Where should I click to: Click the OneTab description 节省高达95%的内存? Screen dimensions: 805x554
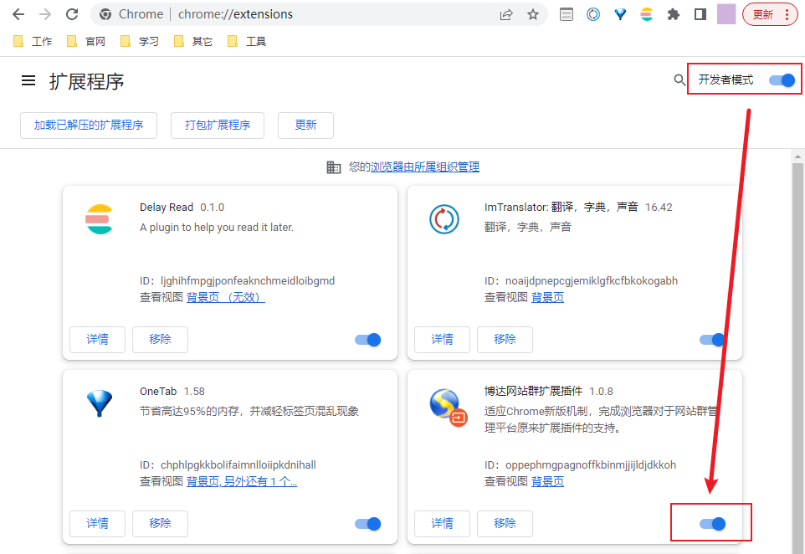pos(249,411)
